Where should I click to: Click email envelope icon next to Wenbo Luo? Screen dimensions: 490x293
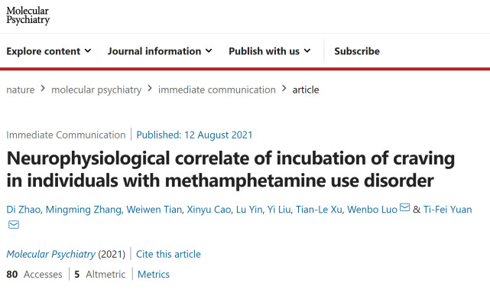click(x=404, y=207)
